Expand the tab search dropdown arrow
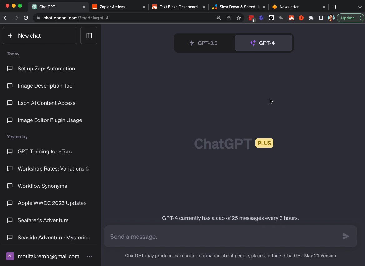 pos(360,7)
